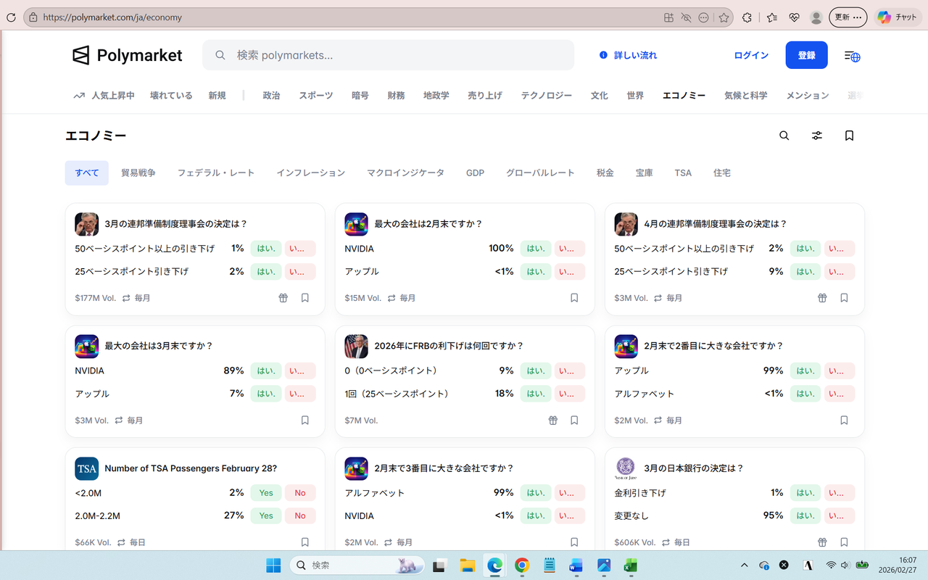The image size is (928, 580).
Task: Click Yes for <2.0M TSA passengers
Action: click(x=266, y=493)
